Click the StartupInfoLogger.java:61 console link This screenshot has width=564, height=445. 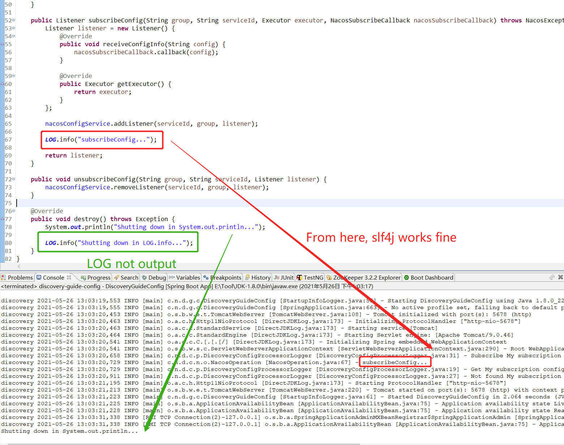pyautogui.click(x=327, y=397)
